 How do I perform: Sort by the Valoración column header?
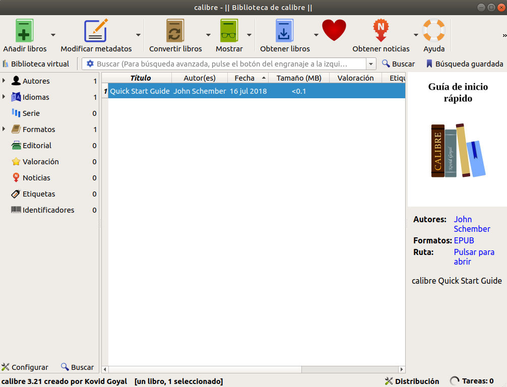click(355, 78)
